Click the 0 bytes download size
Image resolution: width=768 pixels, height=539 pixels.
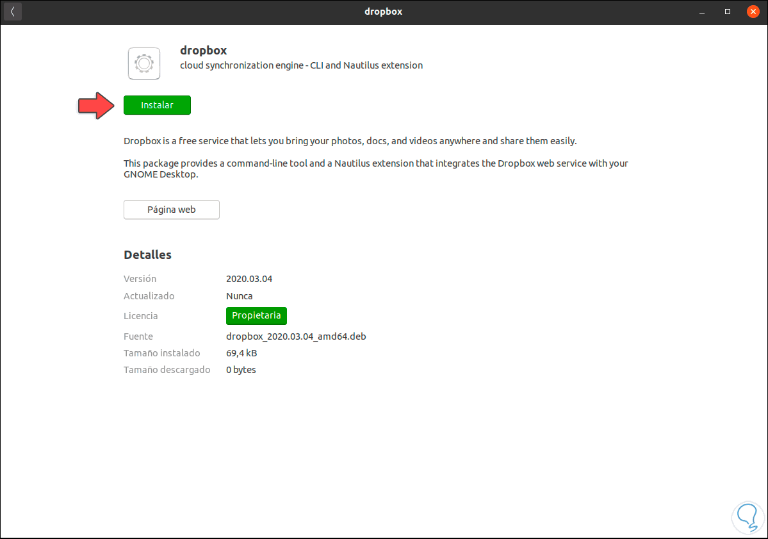click(241, 370)
